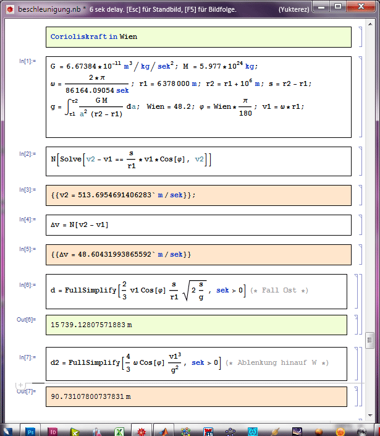Click the Mathematica notebook icon in the title bar
Image resolution: width=380 pixels, height=436 pixels.
10,9
